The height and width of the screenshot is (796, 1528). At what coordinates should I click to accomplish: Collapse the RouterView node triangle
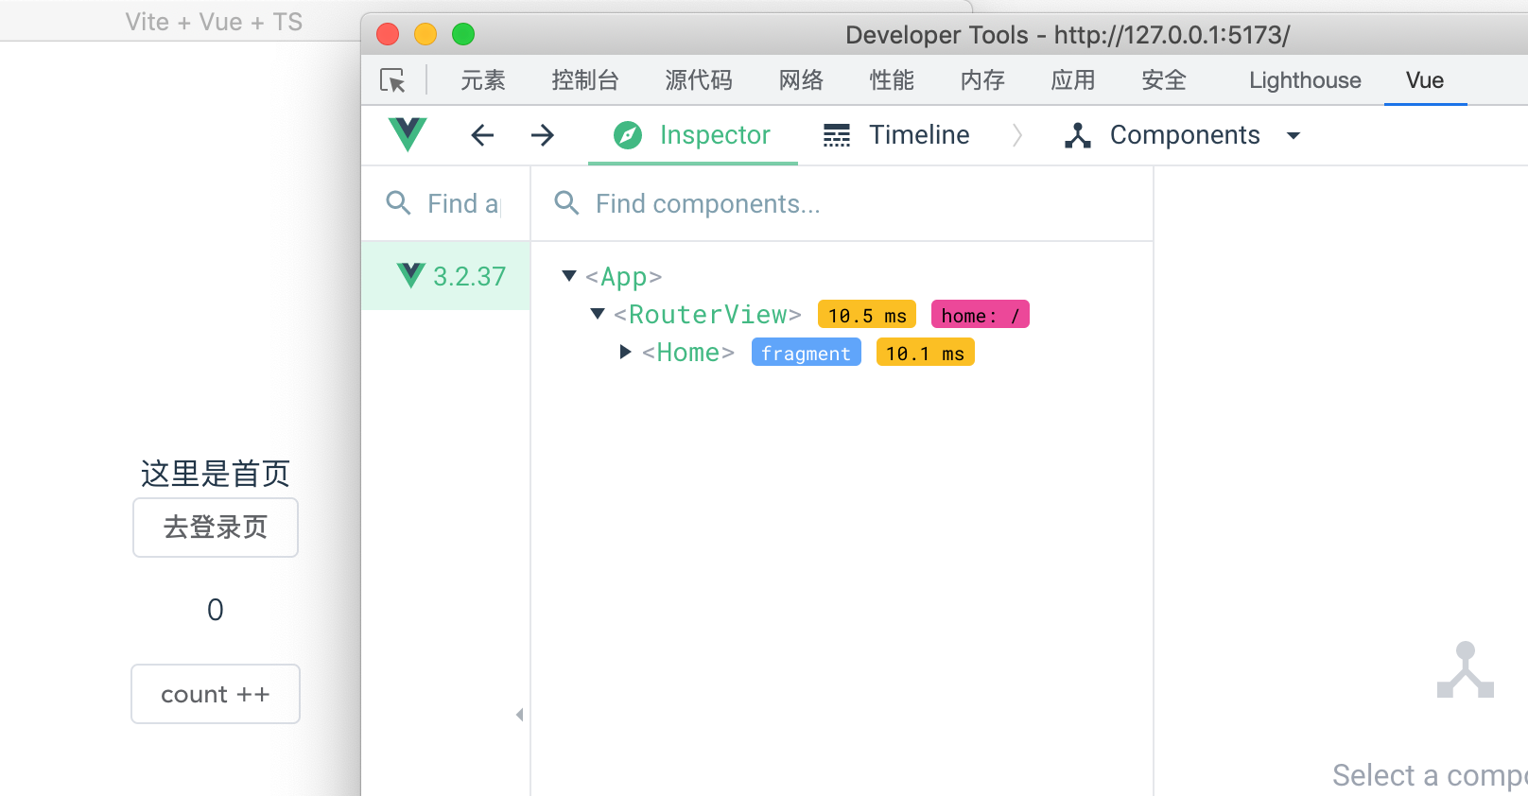598,314
